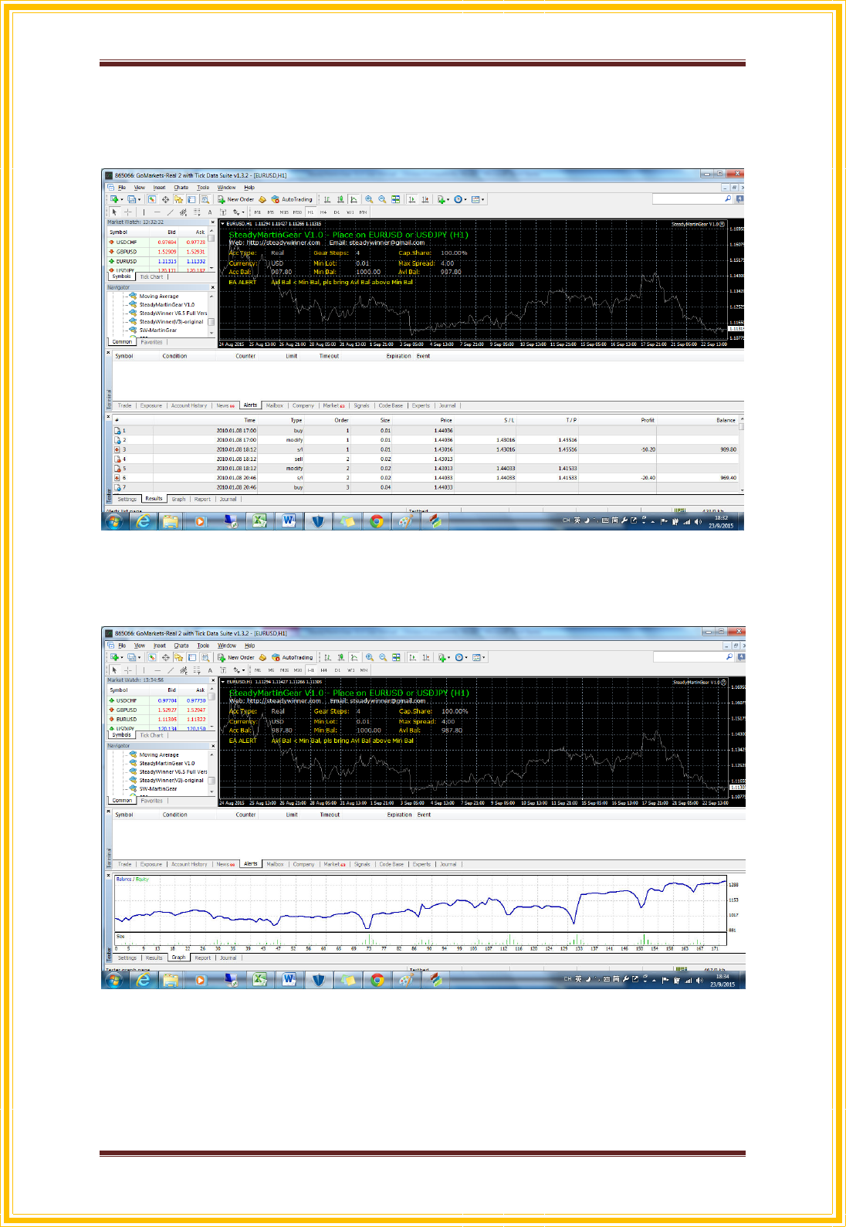Open the Tools menu in the Balance-graph window

(x=203, y=646)
